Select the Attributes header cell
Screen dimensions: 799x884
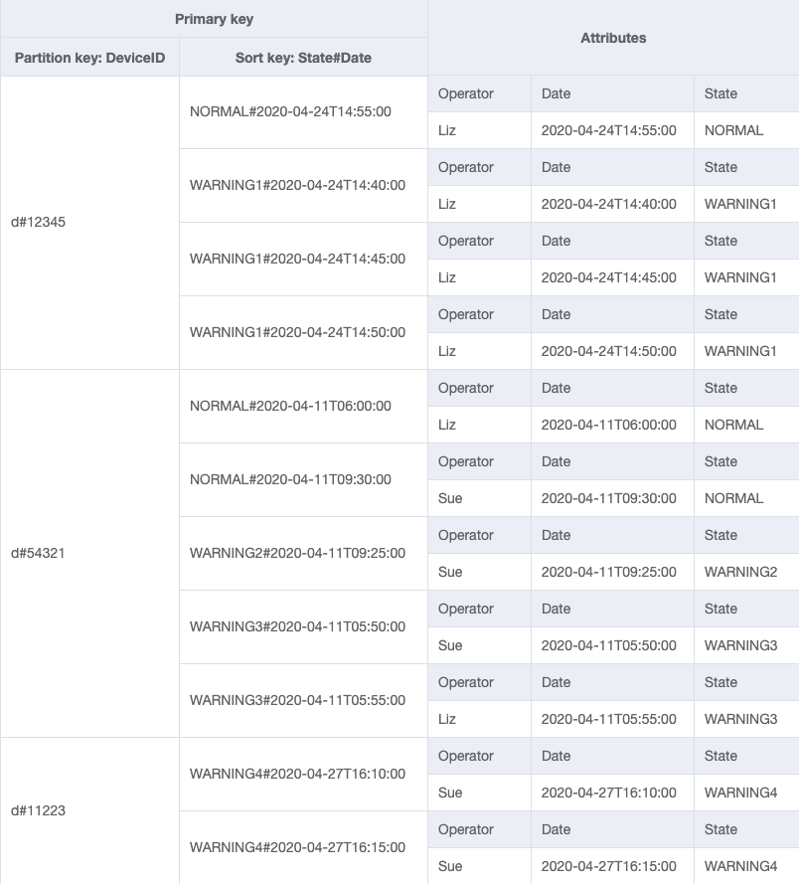pos(613,38)
